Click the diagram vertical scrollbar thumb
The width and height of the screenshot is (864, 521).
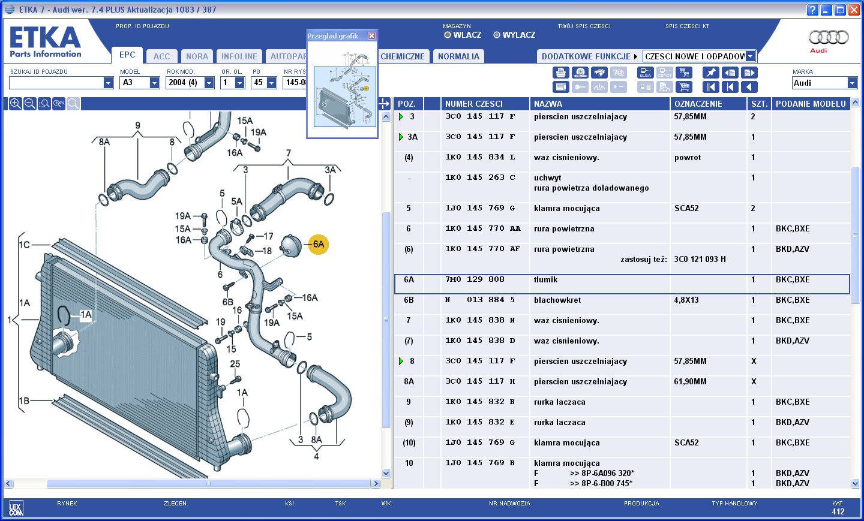point(386,320)
